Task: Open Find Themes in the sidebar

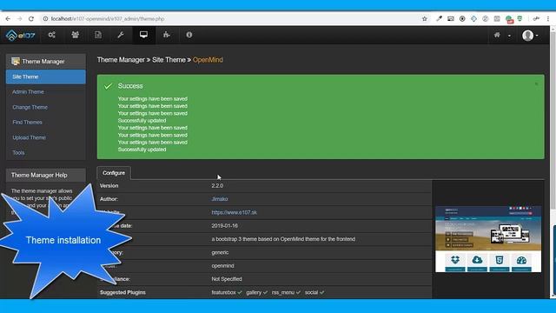Action: 27,123
